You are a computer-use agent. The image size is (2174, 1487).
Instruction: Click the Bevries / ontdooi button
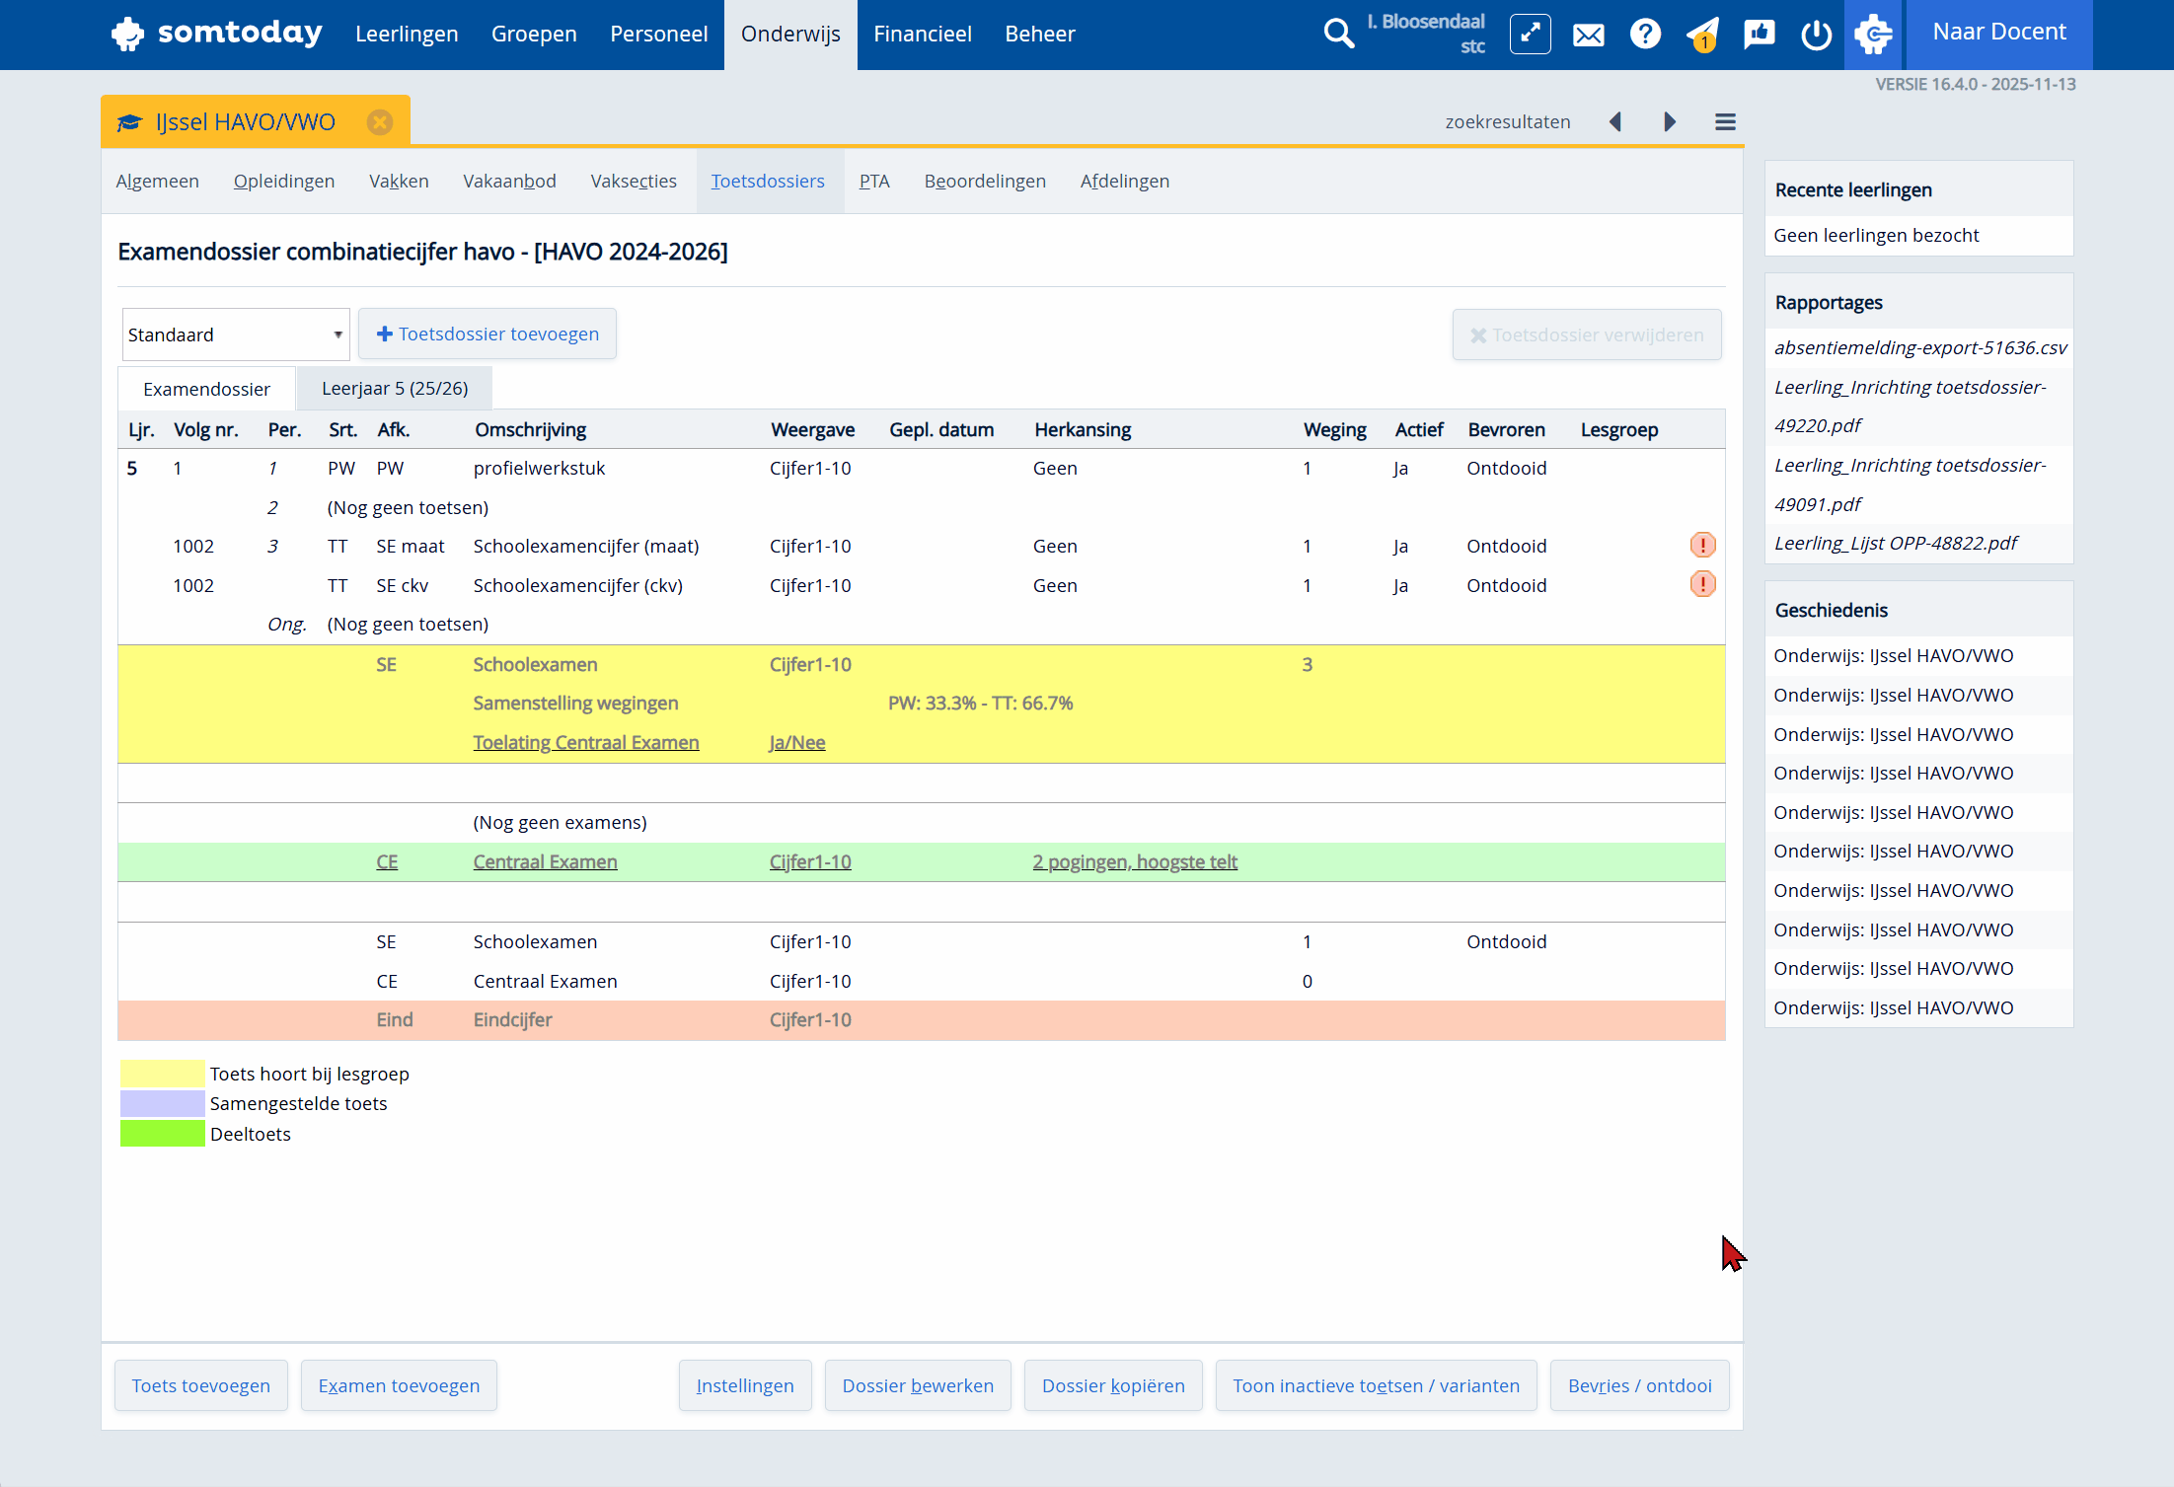(1639, 1385)
